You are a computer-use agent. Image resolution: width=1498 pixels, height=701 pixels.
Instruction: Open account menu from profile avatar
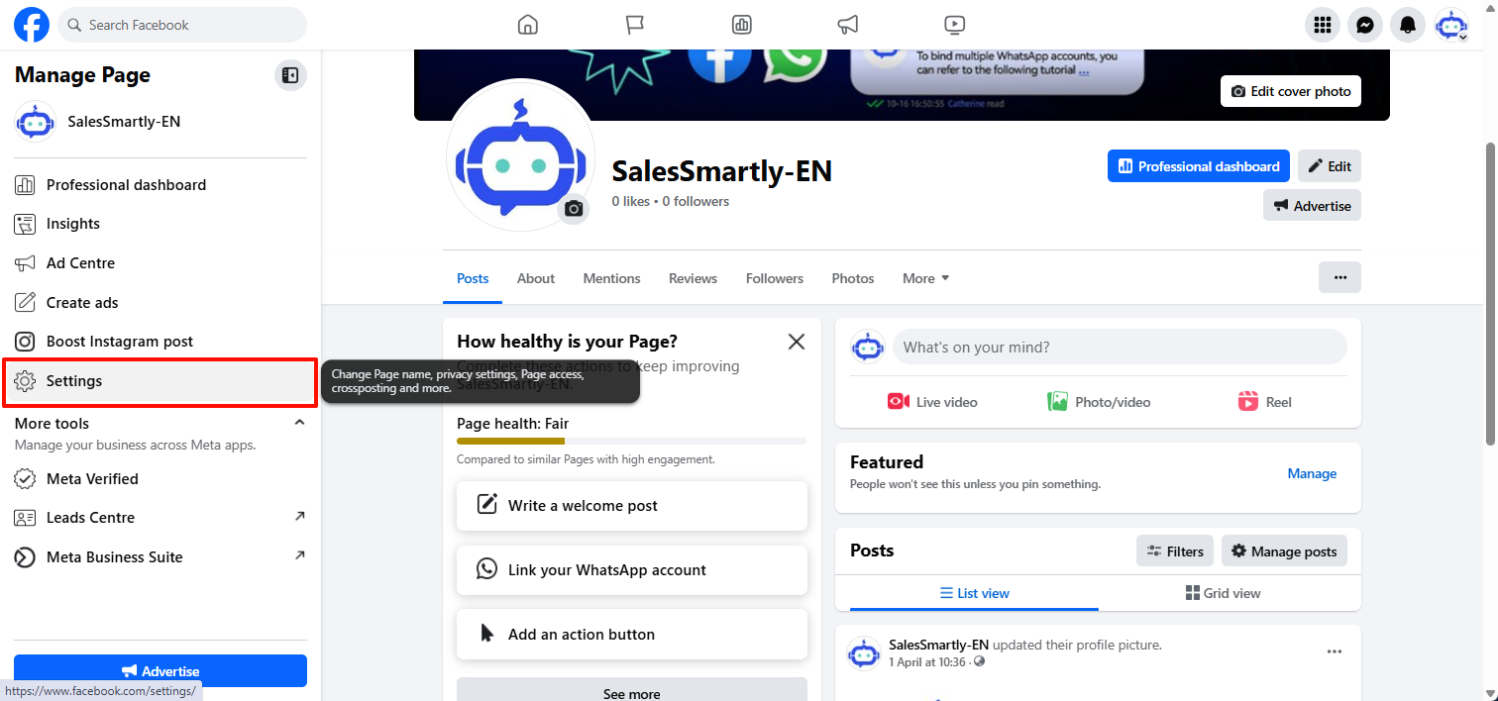pyautogui.click(x=1451, y=25)
